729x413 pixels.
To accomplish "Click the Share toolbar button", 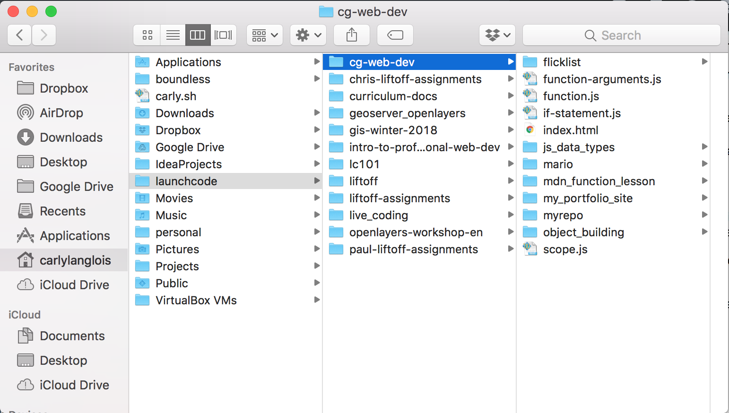I will click(352, 35).
